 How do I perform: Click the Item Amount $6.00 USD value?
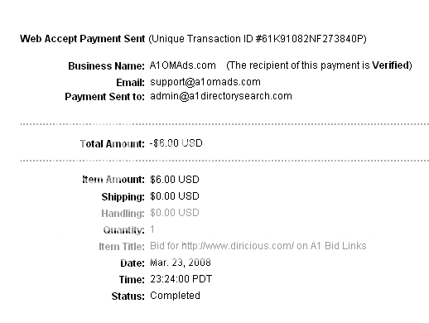coord(175,180)
